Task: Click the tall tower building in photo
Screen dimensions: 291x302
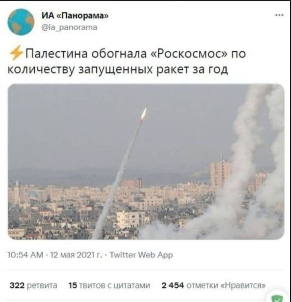Action: click(220, 173)
